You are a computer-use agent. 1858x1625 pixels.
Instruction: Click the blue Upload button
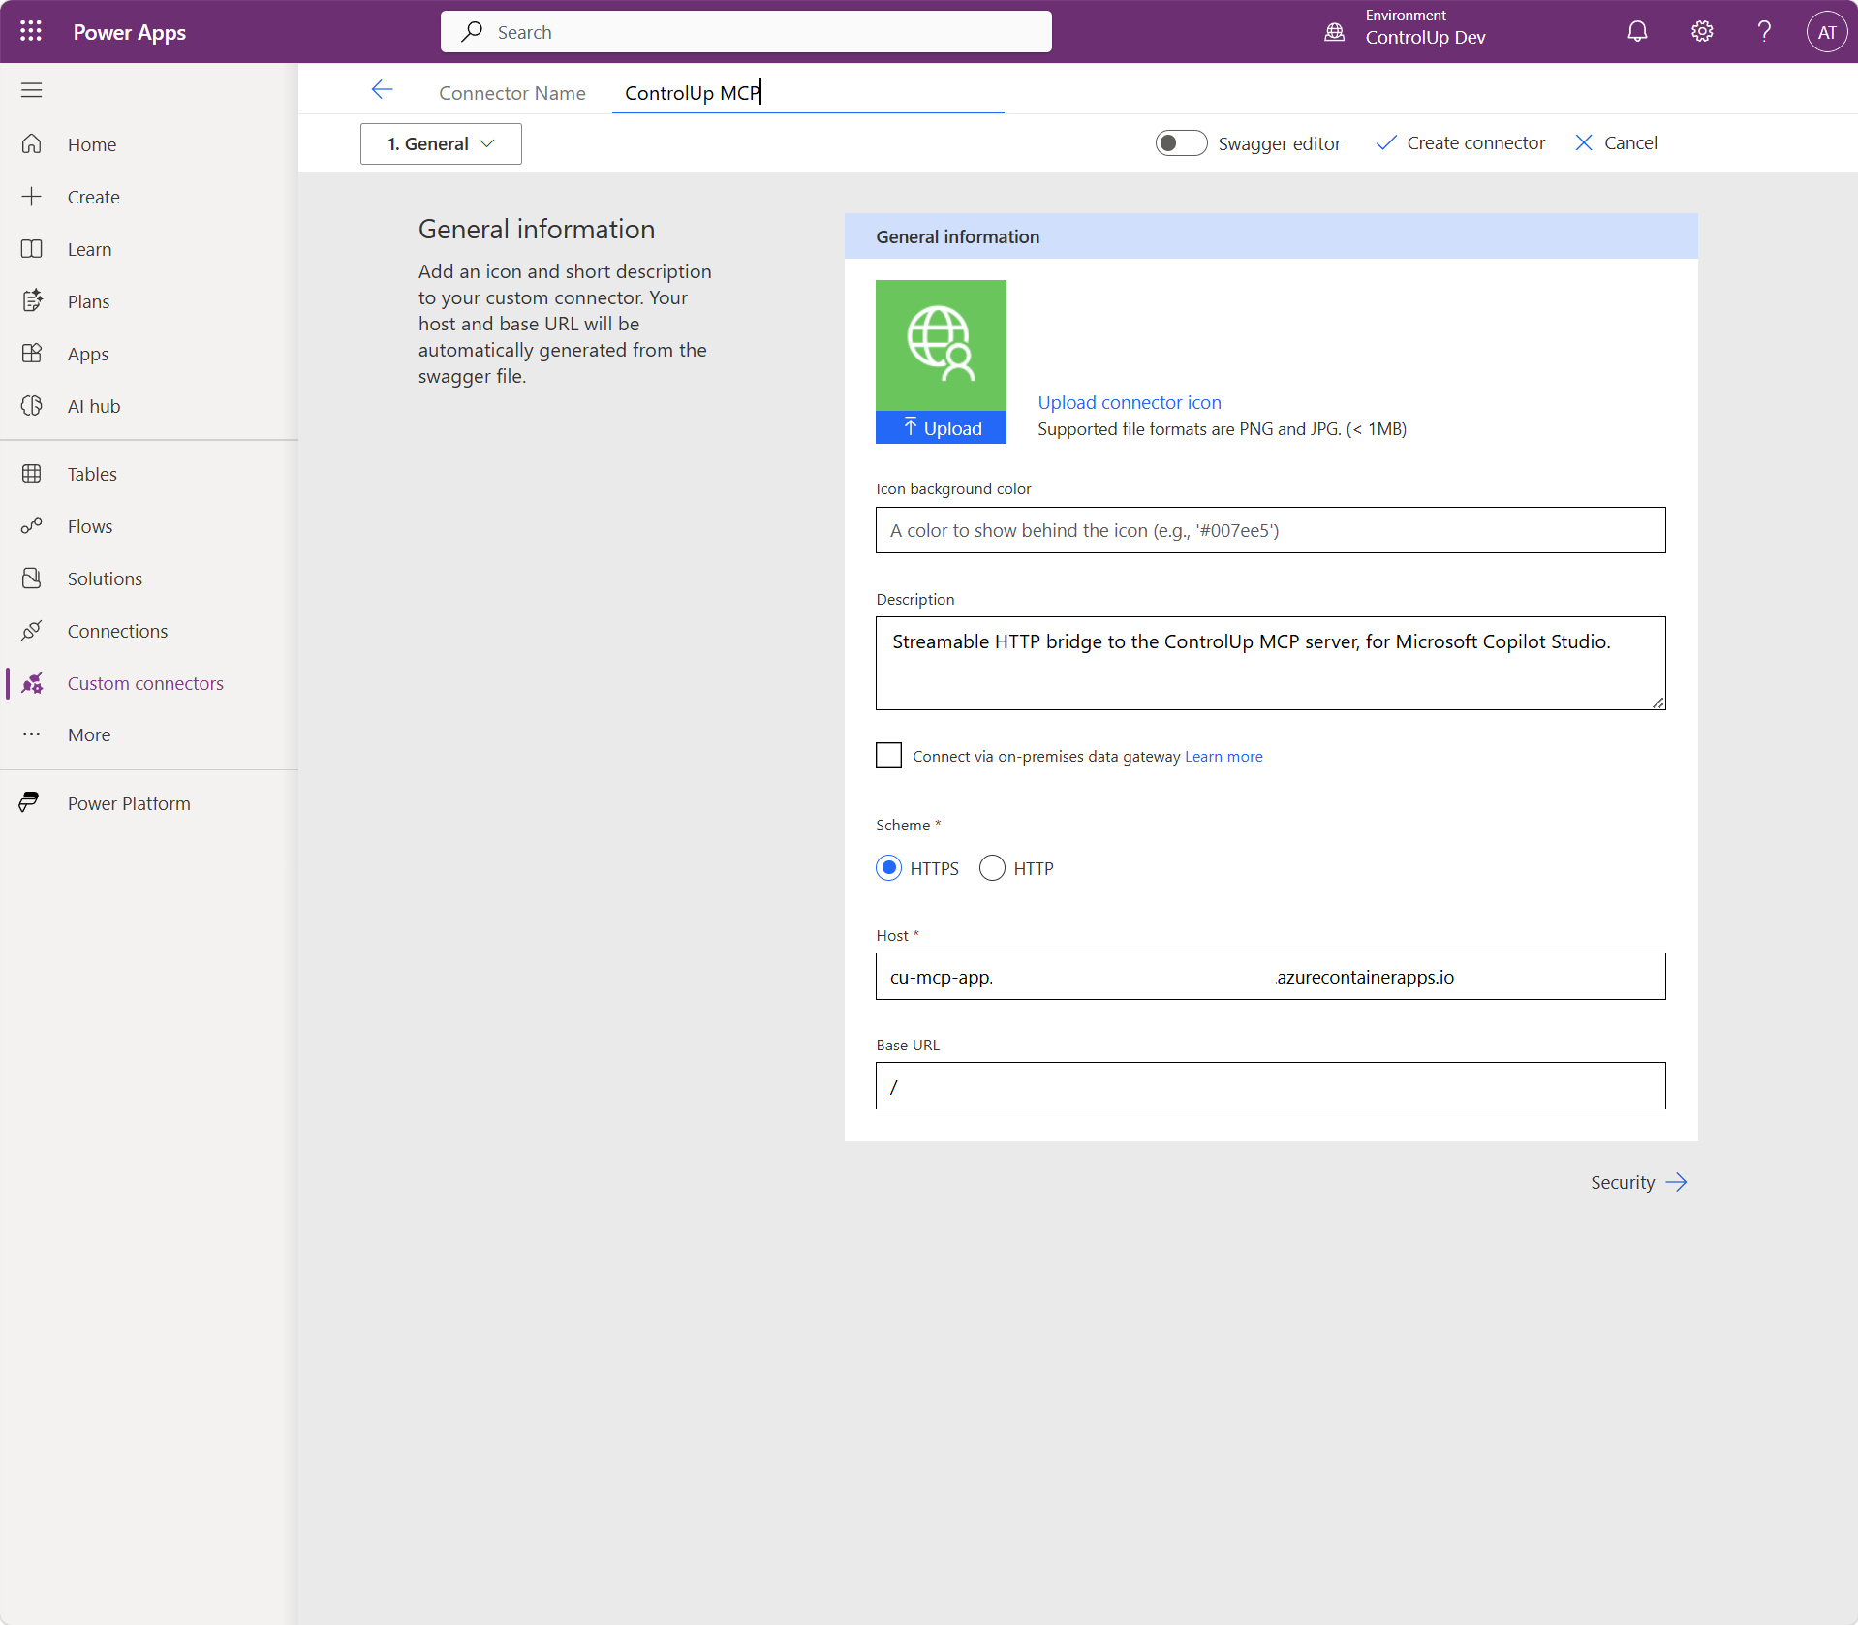point(941,427)
